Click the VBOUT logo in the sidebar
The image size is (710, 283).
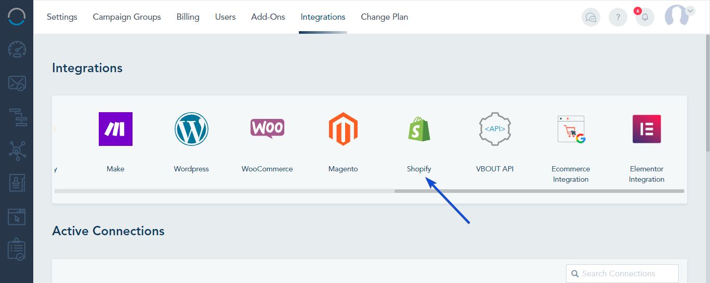point(17,17)
